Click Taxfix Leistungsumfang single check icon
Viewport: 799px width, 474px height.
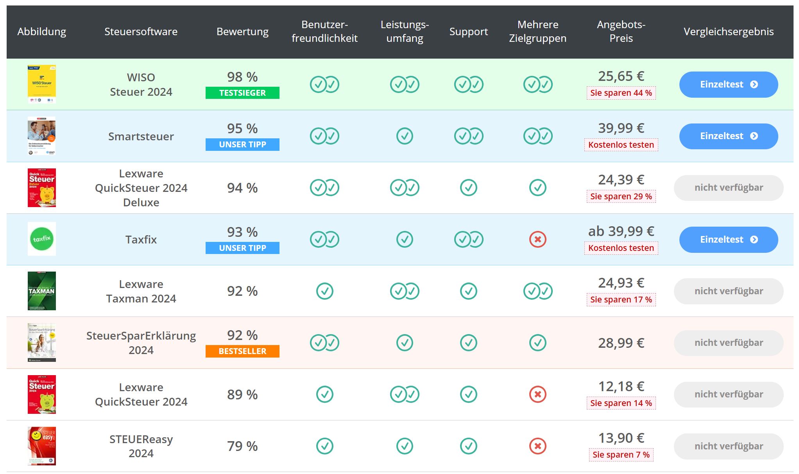coord(405,240)
